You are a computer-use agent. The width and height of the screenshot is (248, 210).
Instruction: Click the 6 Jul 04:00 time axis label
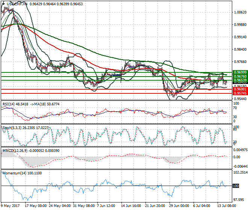pos(202,206)
